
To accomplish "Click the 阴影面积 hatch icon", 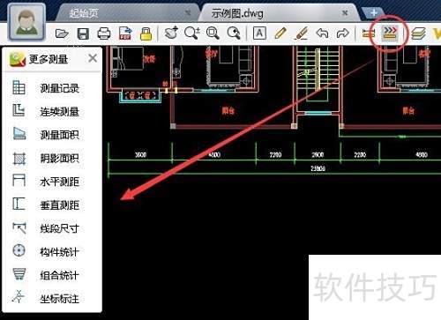I will [x=19, y=159].
